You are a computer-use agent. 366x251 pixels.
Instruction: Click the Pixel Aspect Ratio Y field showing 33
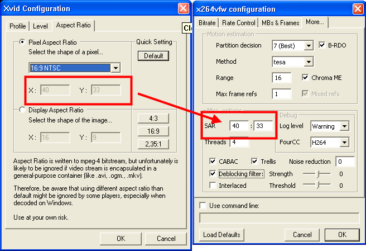[106, 90]
